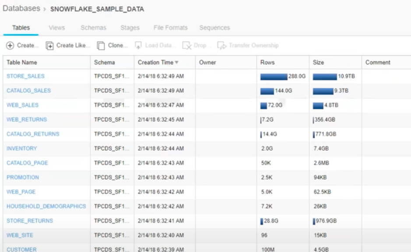
Task: Click the 62.5KB size value
Action: point(322,192)
